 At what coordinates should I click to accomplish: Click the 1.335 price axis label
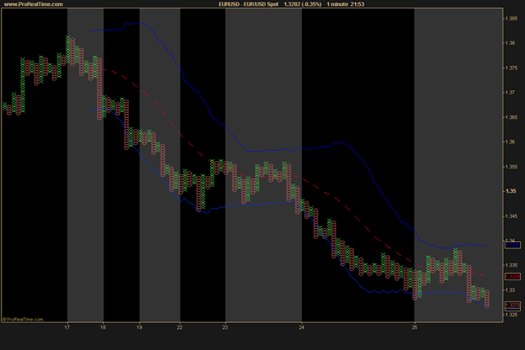tap(511, 266)
